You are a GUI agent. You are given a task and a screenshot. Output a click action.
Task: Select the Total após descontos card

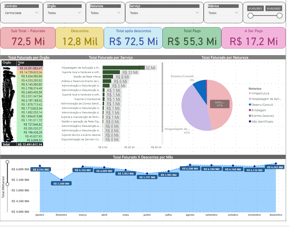pyautogui.click(x=133, y=38)
